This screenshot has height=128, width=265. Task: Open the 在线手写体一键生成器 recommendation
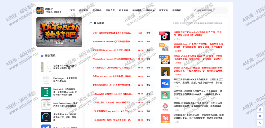pos(64,67)
